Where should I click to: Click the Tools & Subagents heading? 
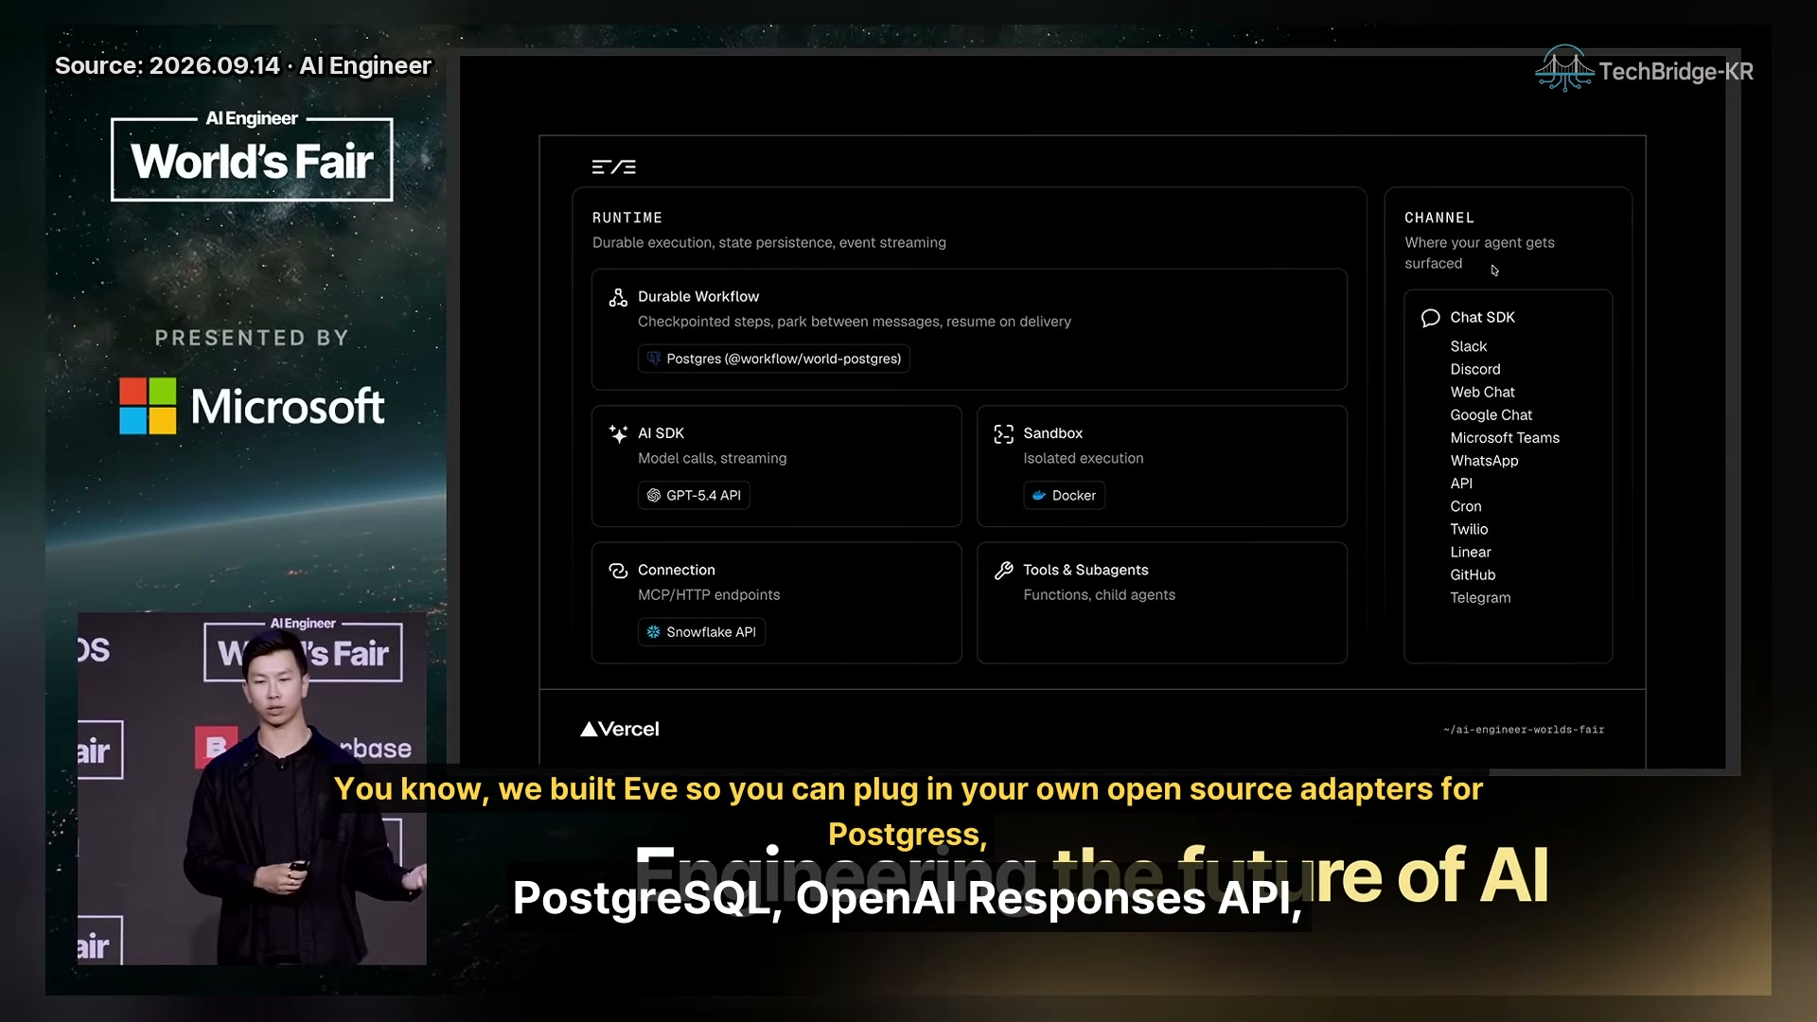pyautogui.click(x=1085, y=570)
